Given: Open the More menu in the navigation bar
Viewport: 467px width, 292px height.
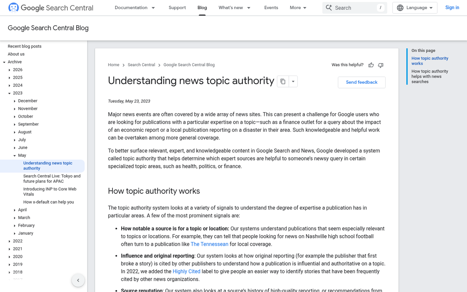Looking at the screenshot, I should (298, 7).
